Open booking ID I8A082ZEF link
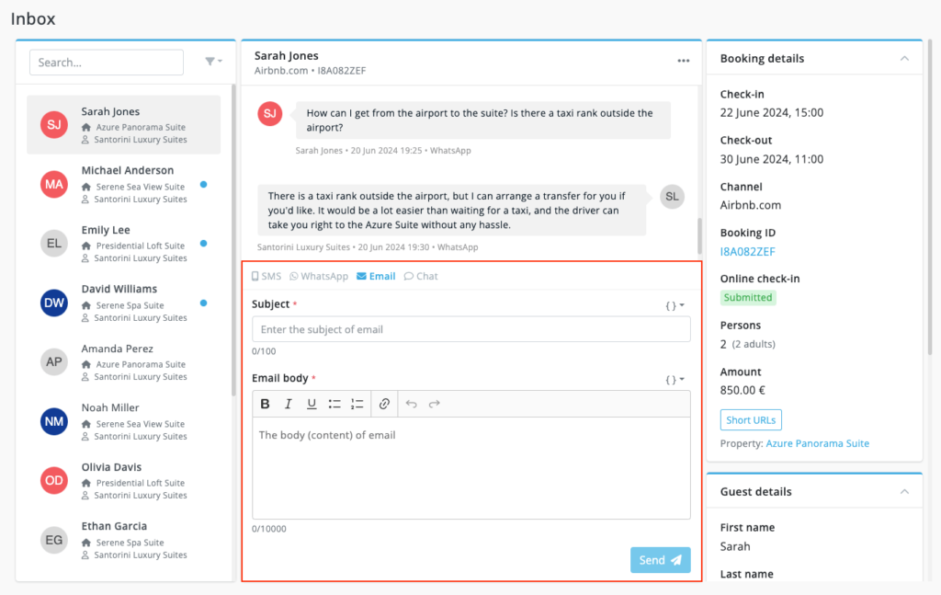The width and height of the screenshot is (941, 595). pyautogui.click(x=748, y=252)
